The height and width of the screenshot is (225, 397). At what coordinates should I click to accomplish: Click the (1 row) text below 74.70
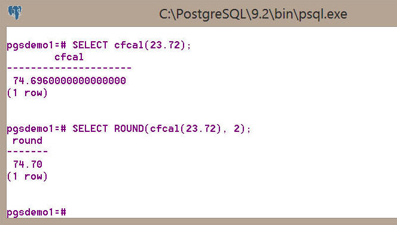(27, 177)
